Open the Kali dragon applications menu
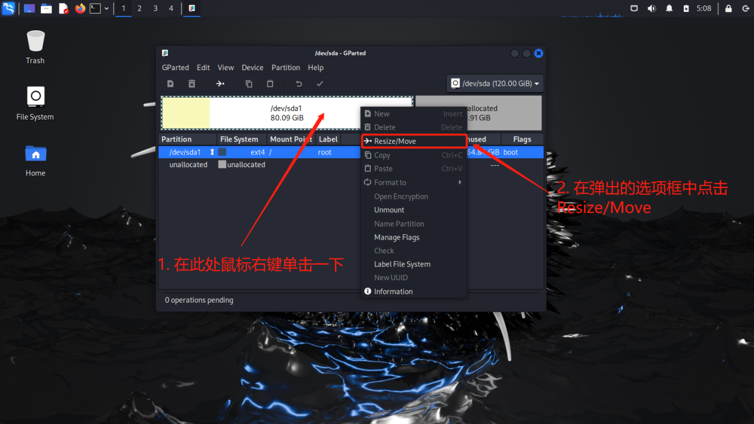The height and width of the screenshot is (424, 754). point(8,8)
